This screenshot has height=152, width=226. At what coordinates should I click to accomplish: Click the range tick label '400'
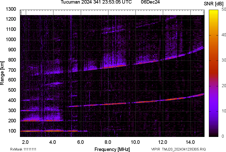pos(12,100)
